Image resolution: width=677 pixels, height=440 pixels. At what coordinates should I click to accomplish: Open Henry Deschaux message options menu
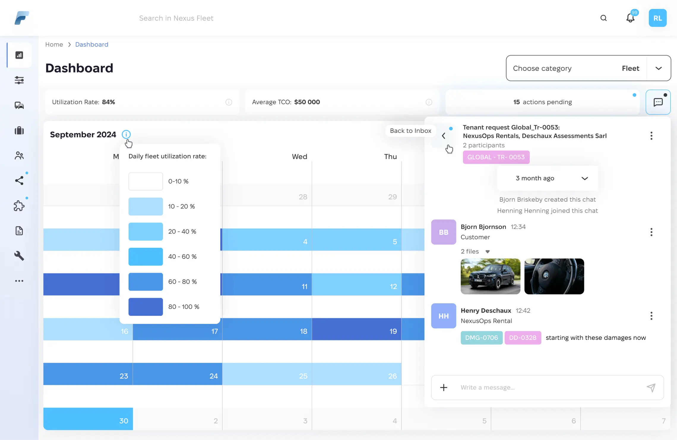point(651,316)
